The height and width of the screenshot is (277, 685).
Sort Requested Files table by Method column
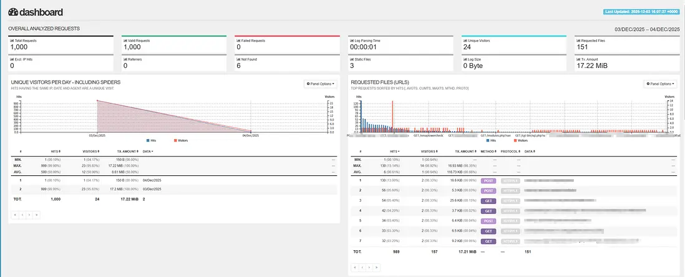click(488, 151)
